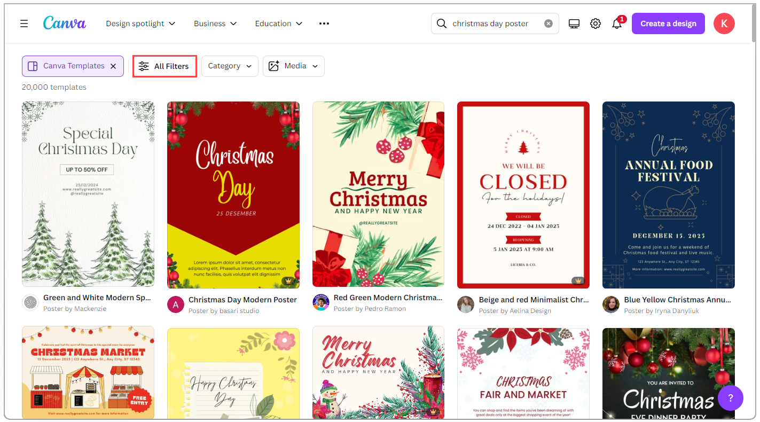Click the Canva logo
760x422 pixels.
[x=64, y=23]
